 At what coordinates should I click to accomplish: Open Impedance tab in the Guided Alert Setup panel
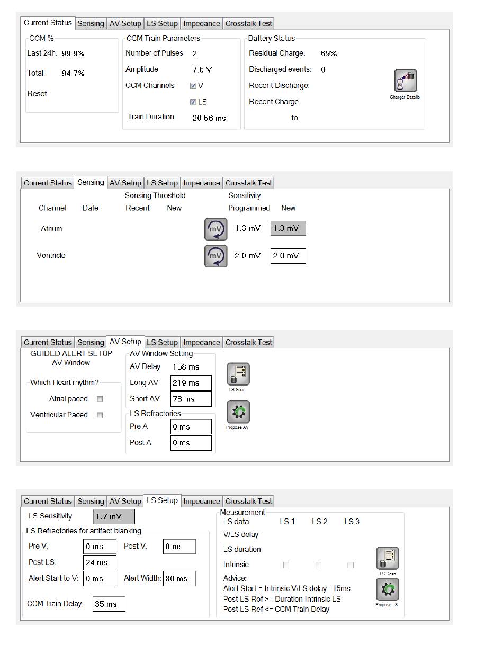point(202,342)
